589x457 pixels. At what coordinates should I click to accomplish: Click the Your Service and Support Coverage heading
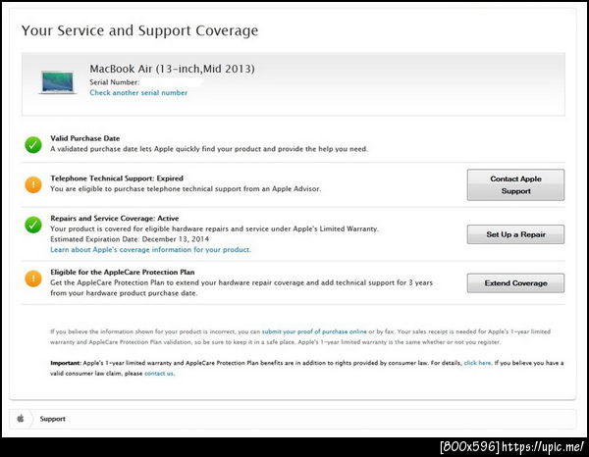point(139,30)
